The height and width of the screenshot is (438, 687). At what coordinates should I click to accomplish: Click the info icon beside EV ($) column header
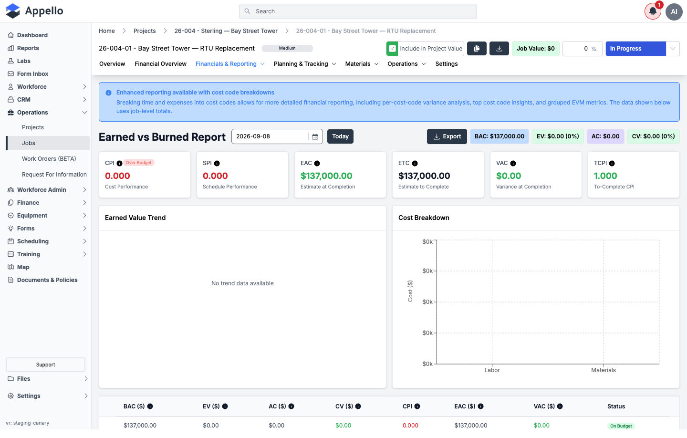click(x=225, y=407)
